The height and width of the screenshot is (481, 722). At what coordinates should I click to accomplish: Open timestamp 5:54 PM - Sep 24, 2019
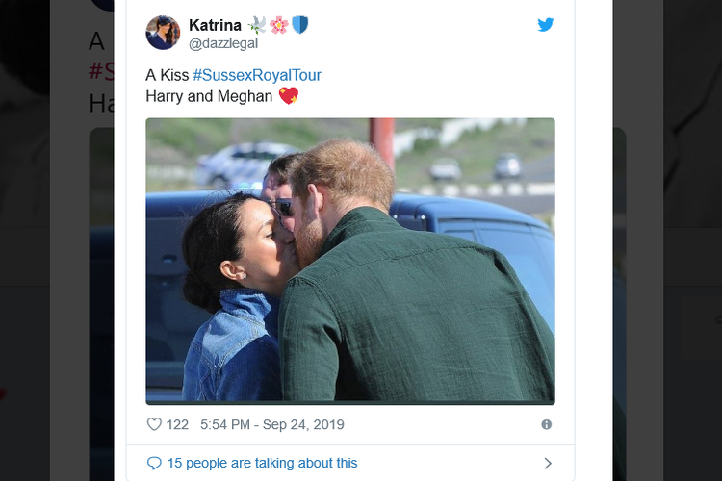coord(271,424)
